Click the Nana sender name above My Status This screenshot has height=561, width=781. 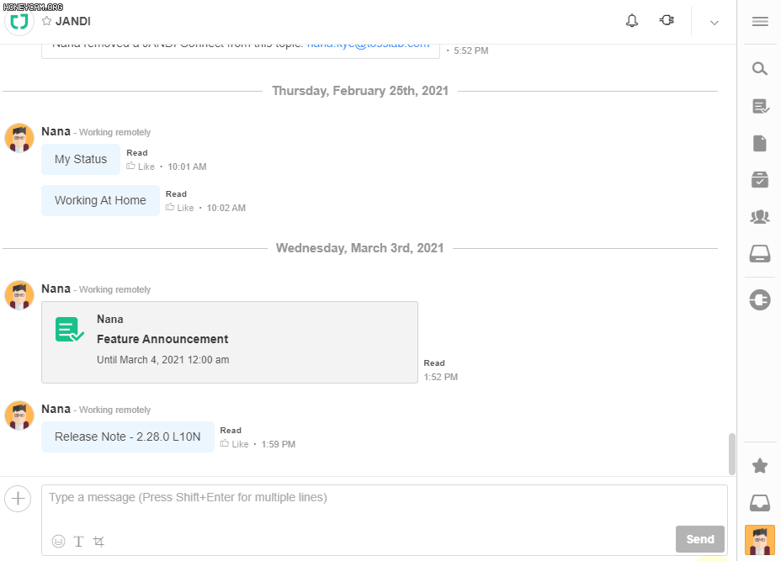(x=56, y=131)
